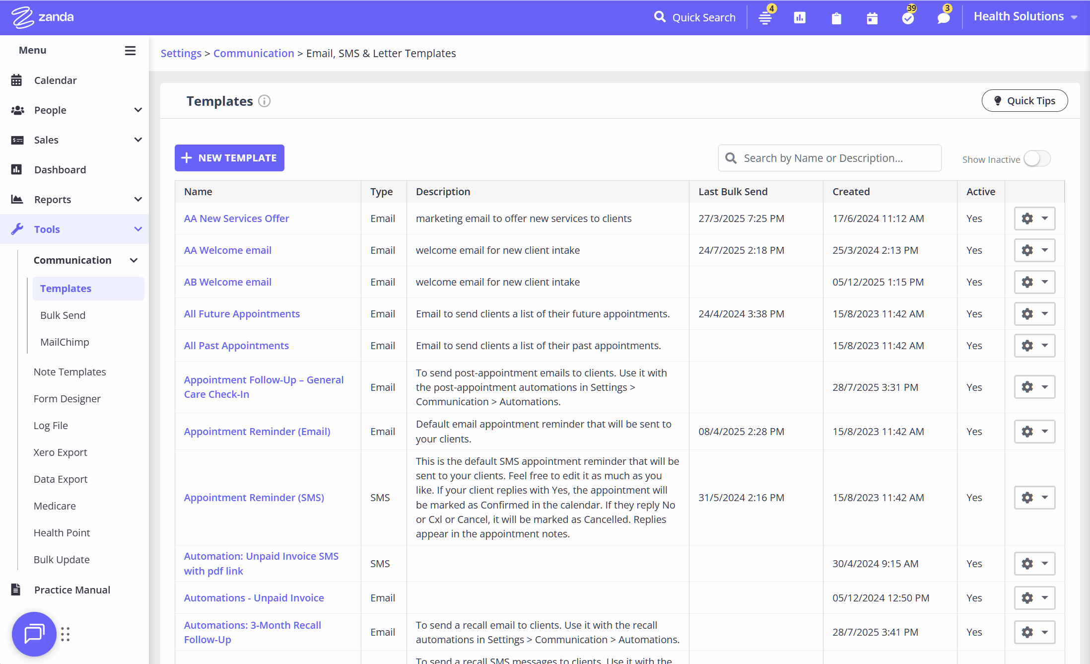Click the clipboard icon in the header

[x=836, y=18]
